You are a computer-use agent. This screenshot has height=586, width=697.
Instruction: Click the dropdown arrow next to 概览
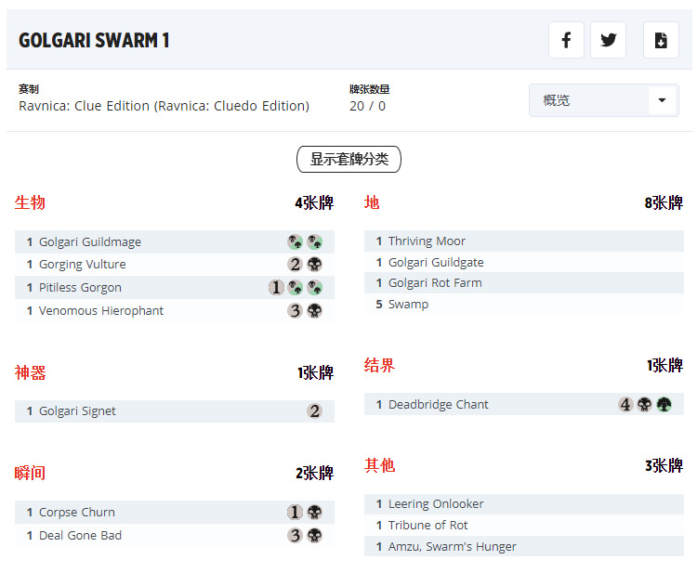pyautogui.click(x=663, y=100)
